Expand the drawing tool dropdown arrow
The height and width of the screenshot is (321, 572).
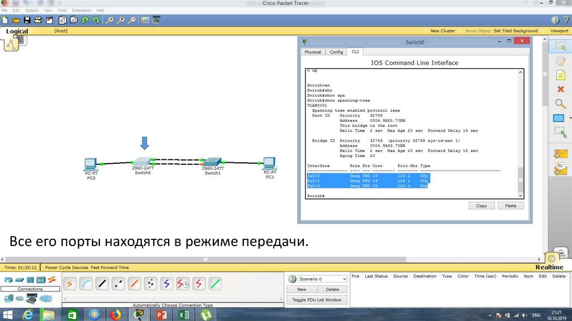570,118
